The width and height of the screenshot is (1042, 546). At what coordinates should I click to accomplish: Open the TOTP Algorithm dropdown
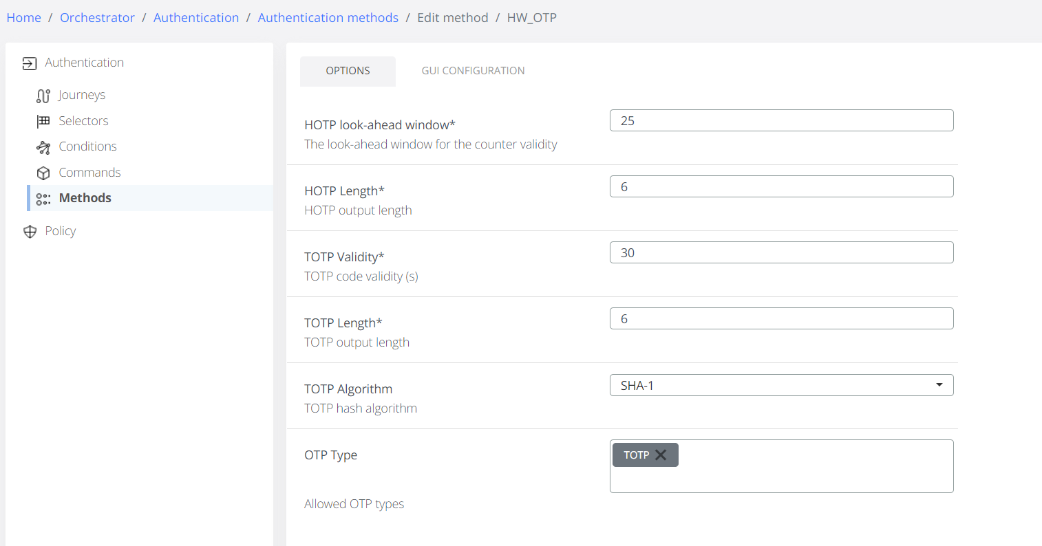coord(781,385)
